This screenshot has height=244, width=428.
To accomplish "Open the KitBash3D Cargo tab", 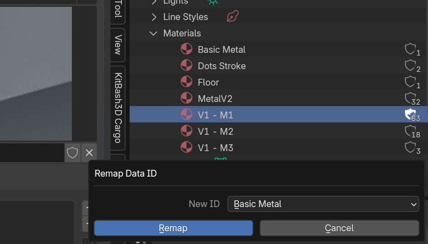I will click(x=118, y=107).
